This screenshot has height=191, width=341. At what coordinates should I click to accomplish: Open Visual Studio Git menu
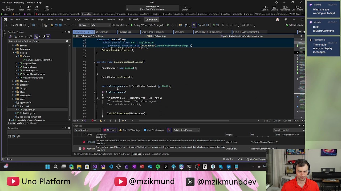tap(33, 19)
